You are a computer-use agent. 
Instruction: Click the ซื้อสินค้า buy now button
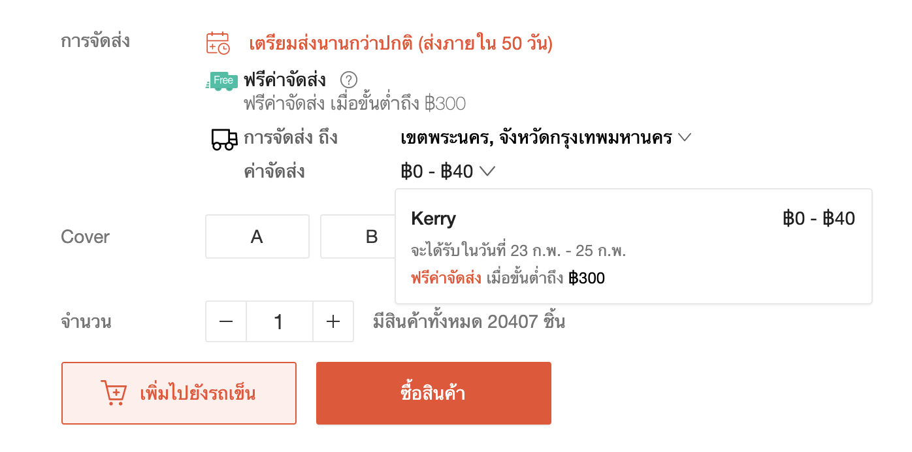point(434,393)
